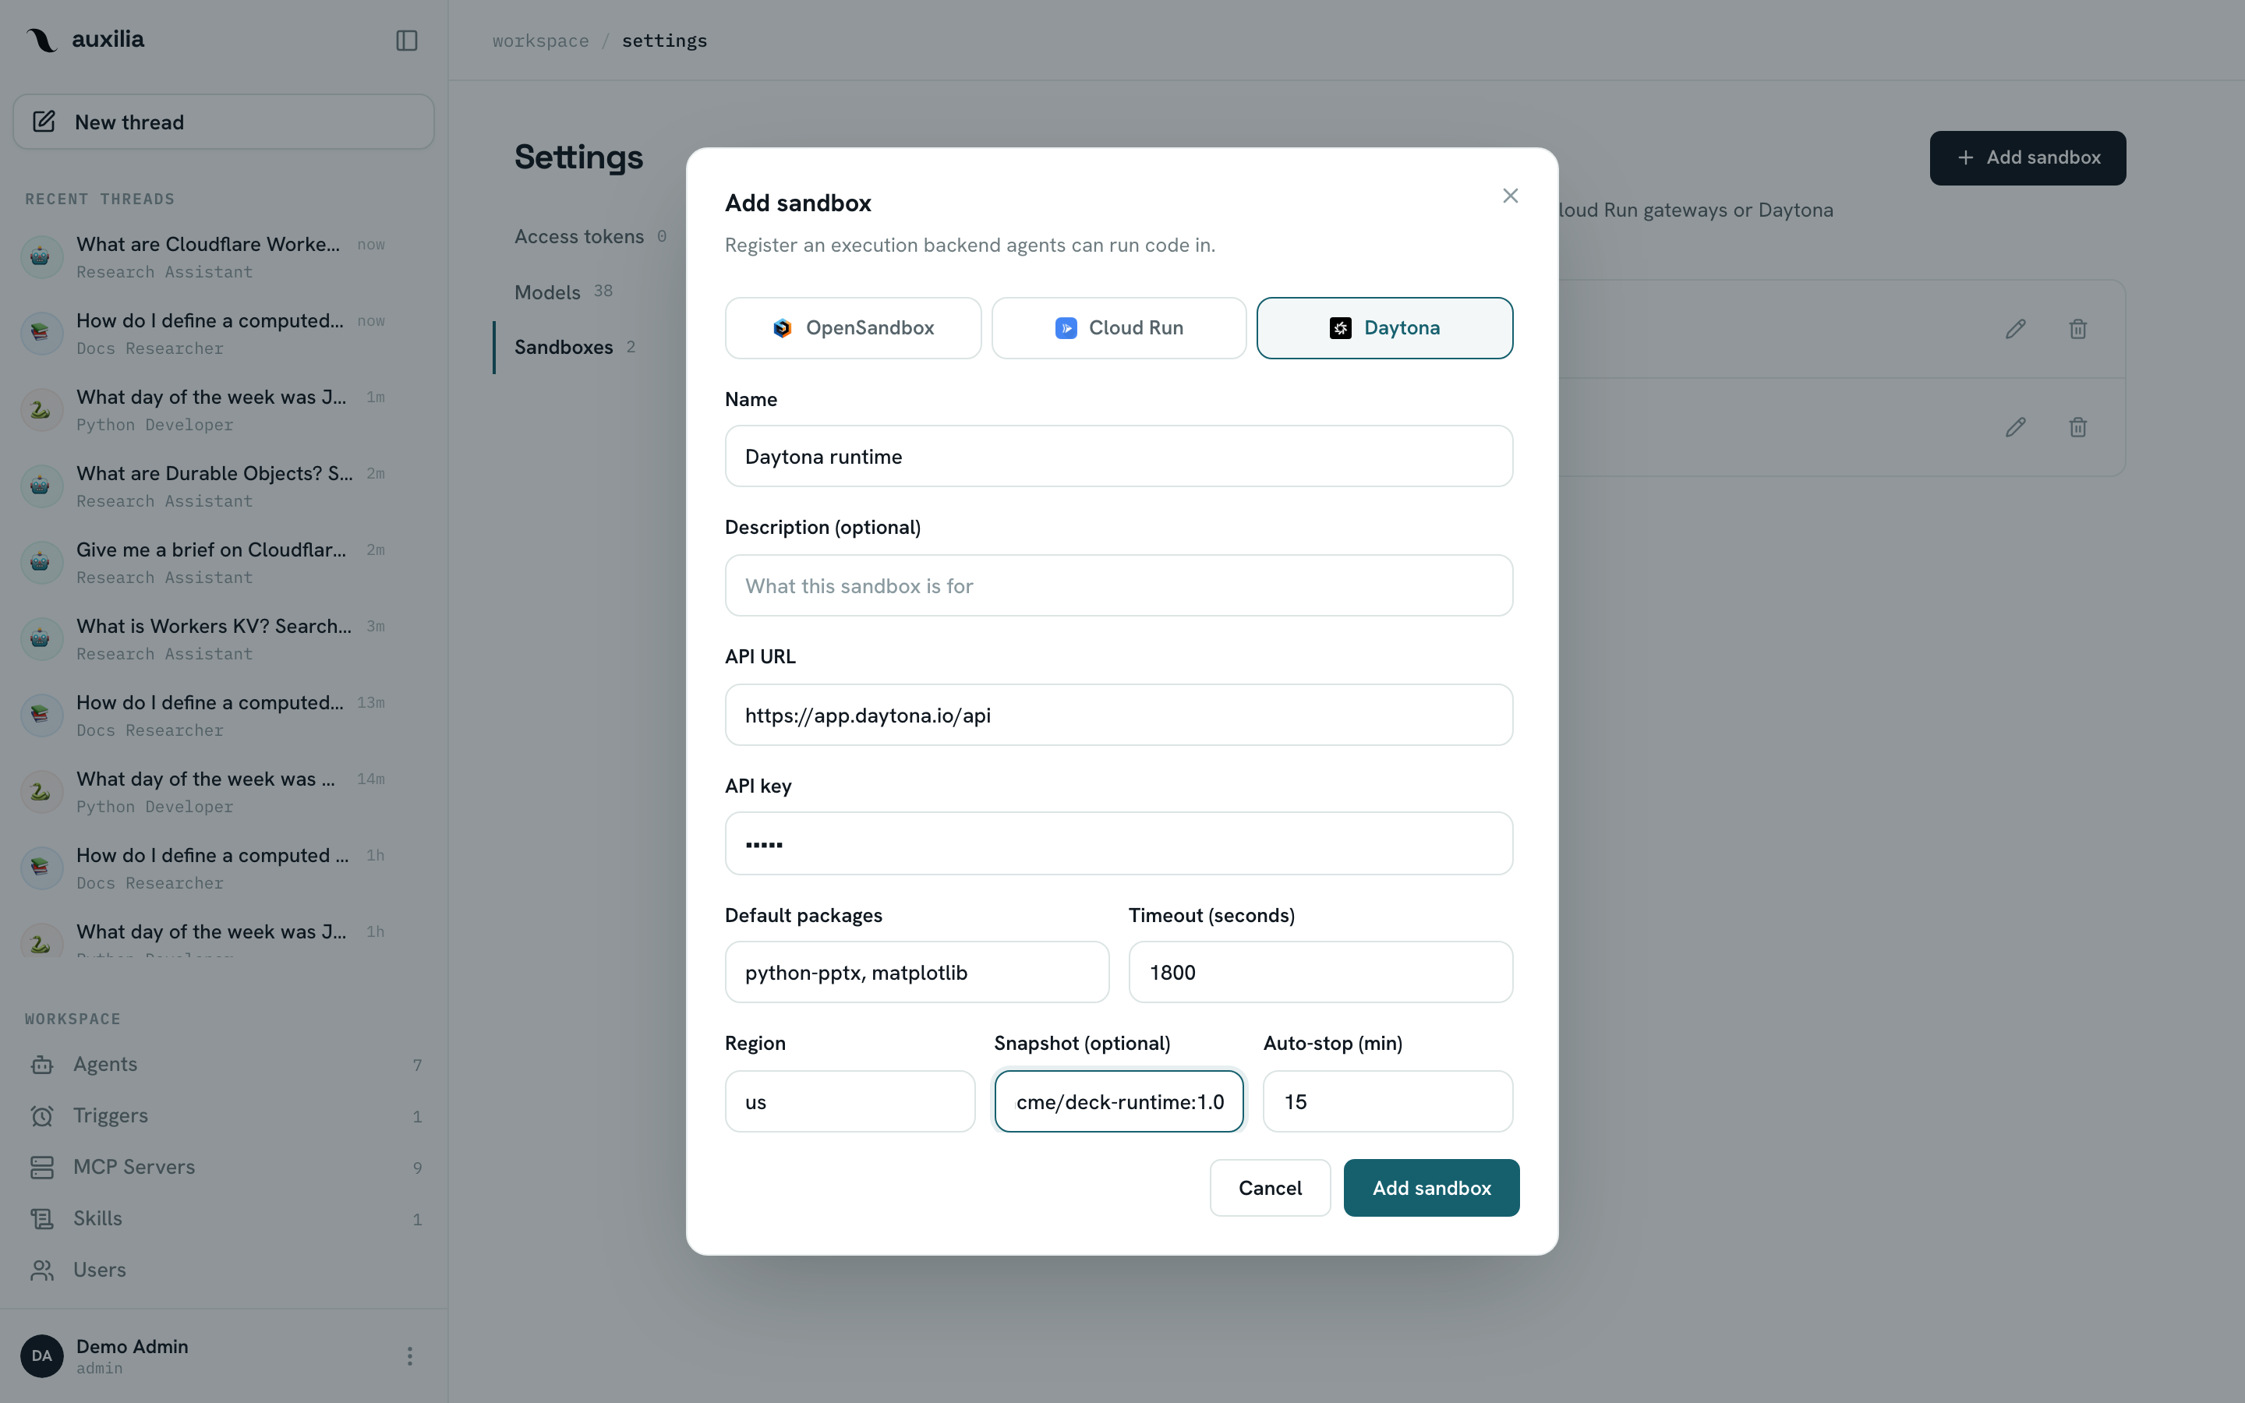This screenshot has width=2245, height=1403.
Task: Open the 13m 'How do I define a computed...' thread
Action: pyautogui.click(x=224, y=716)
